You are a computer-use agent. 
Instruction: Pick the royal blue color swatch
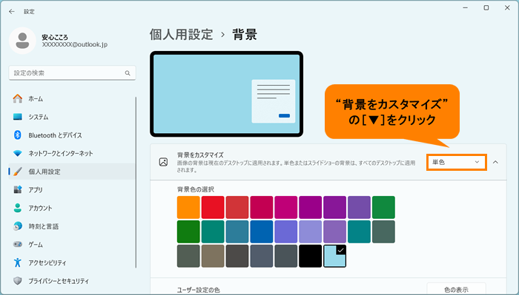(x=262, y=231)
